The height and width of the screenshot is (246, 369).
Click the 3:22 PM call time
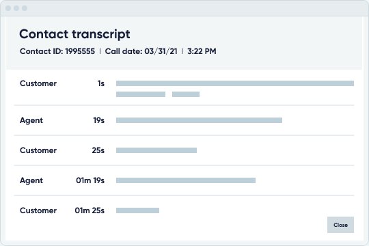202,51
